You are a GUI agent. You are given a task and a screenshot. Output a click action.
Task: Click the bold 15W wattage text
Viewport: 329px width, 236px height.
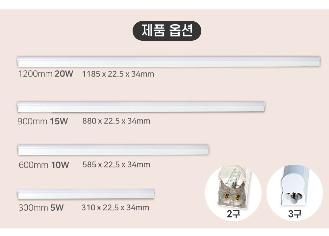(59, 121)
